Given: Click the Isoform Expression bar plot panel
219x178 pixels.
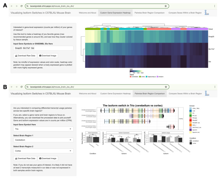Looking at the screenshot, I should tap(124, 137).
